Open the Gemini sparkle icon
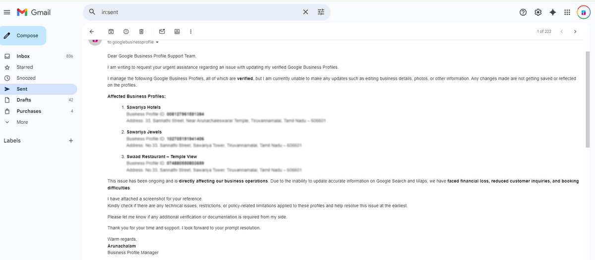 tap(553, 12)
